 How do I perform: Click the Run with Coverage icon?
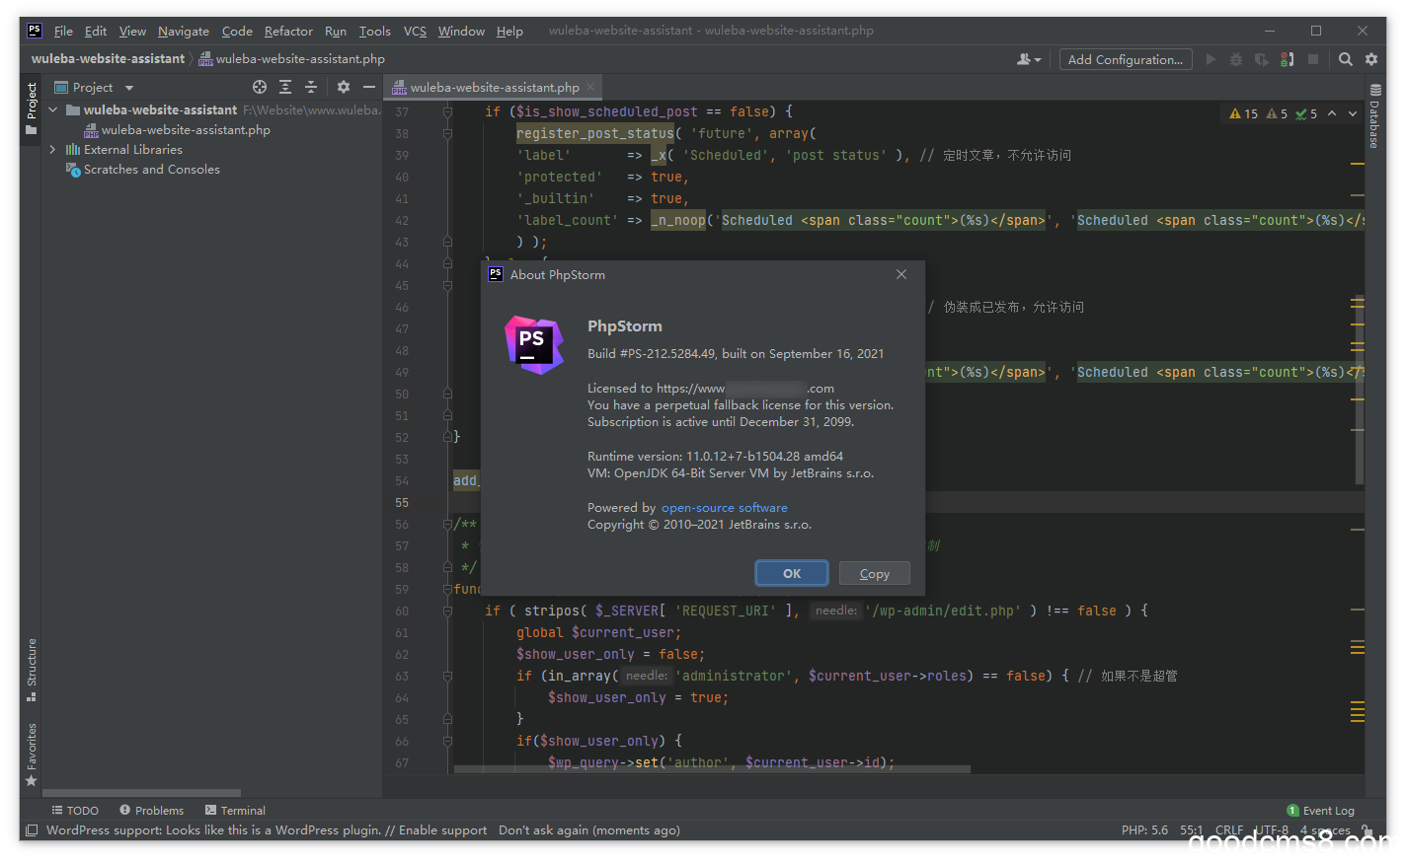(1262, 59)
